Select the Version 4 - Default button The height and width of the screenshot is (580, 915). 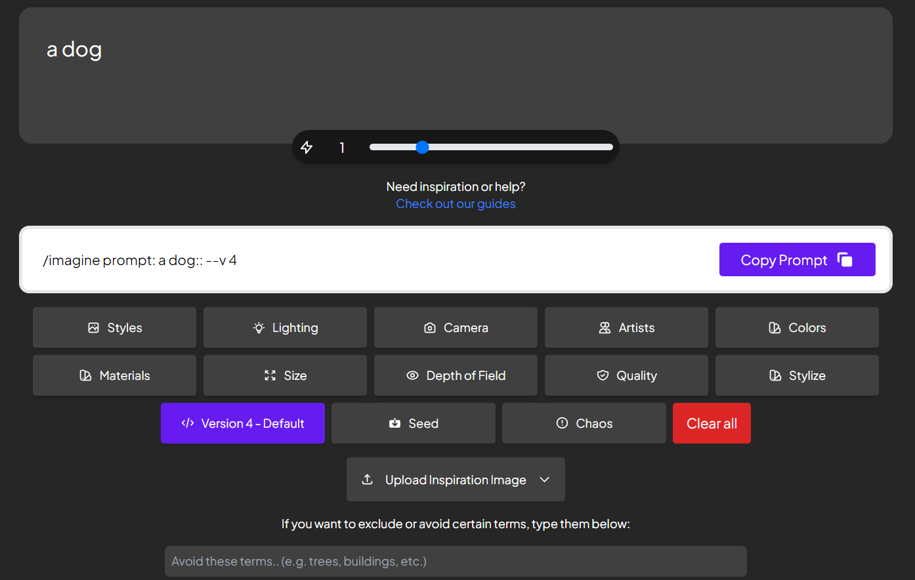(243, 423)
